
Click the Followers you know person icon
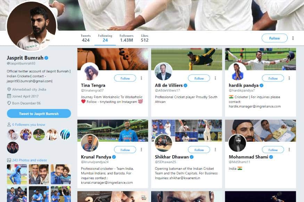(x=9, y=125)
